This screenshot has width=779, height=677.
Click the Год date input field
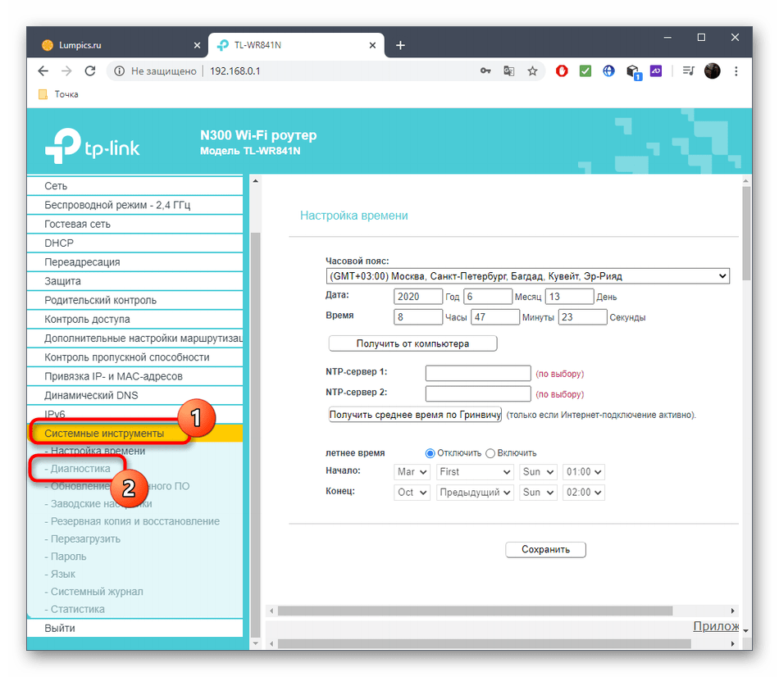coord(418,297)
